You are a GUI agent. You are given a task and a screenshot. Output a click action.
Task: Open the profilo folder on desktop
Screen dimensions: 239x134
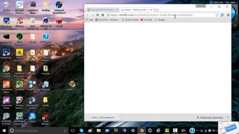(x=46, y=102)
